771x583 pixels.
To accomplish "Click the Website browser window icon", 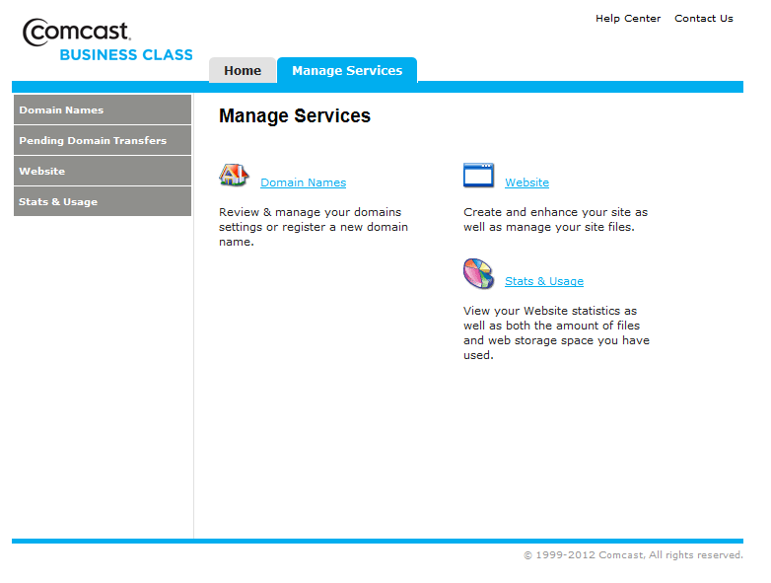I will (x=478, y=176).
